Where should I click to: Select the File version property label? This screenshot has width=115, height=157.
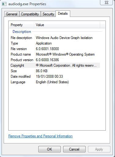point(19,49)
